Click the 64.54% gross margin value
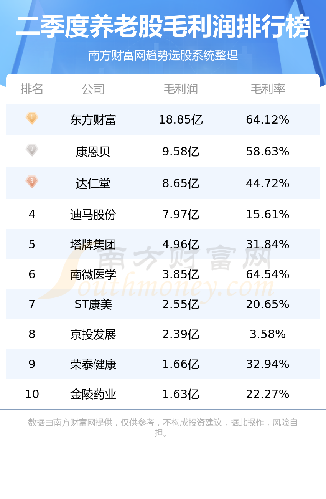Viewport: 326px width, 499px height. point(268,274)
